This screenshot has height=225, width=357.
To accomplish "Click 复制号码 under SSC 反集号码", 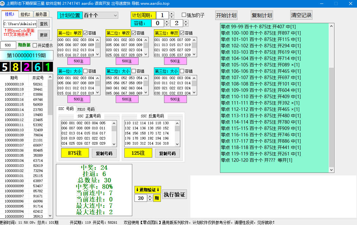I will [x=168, y=153].
